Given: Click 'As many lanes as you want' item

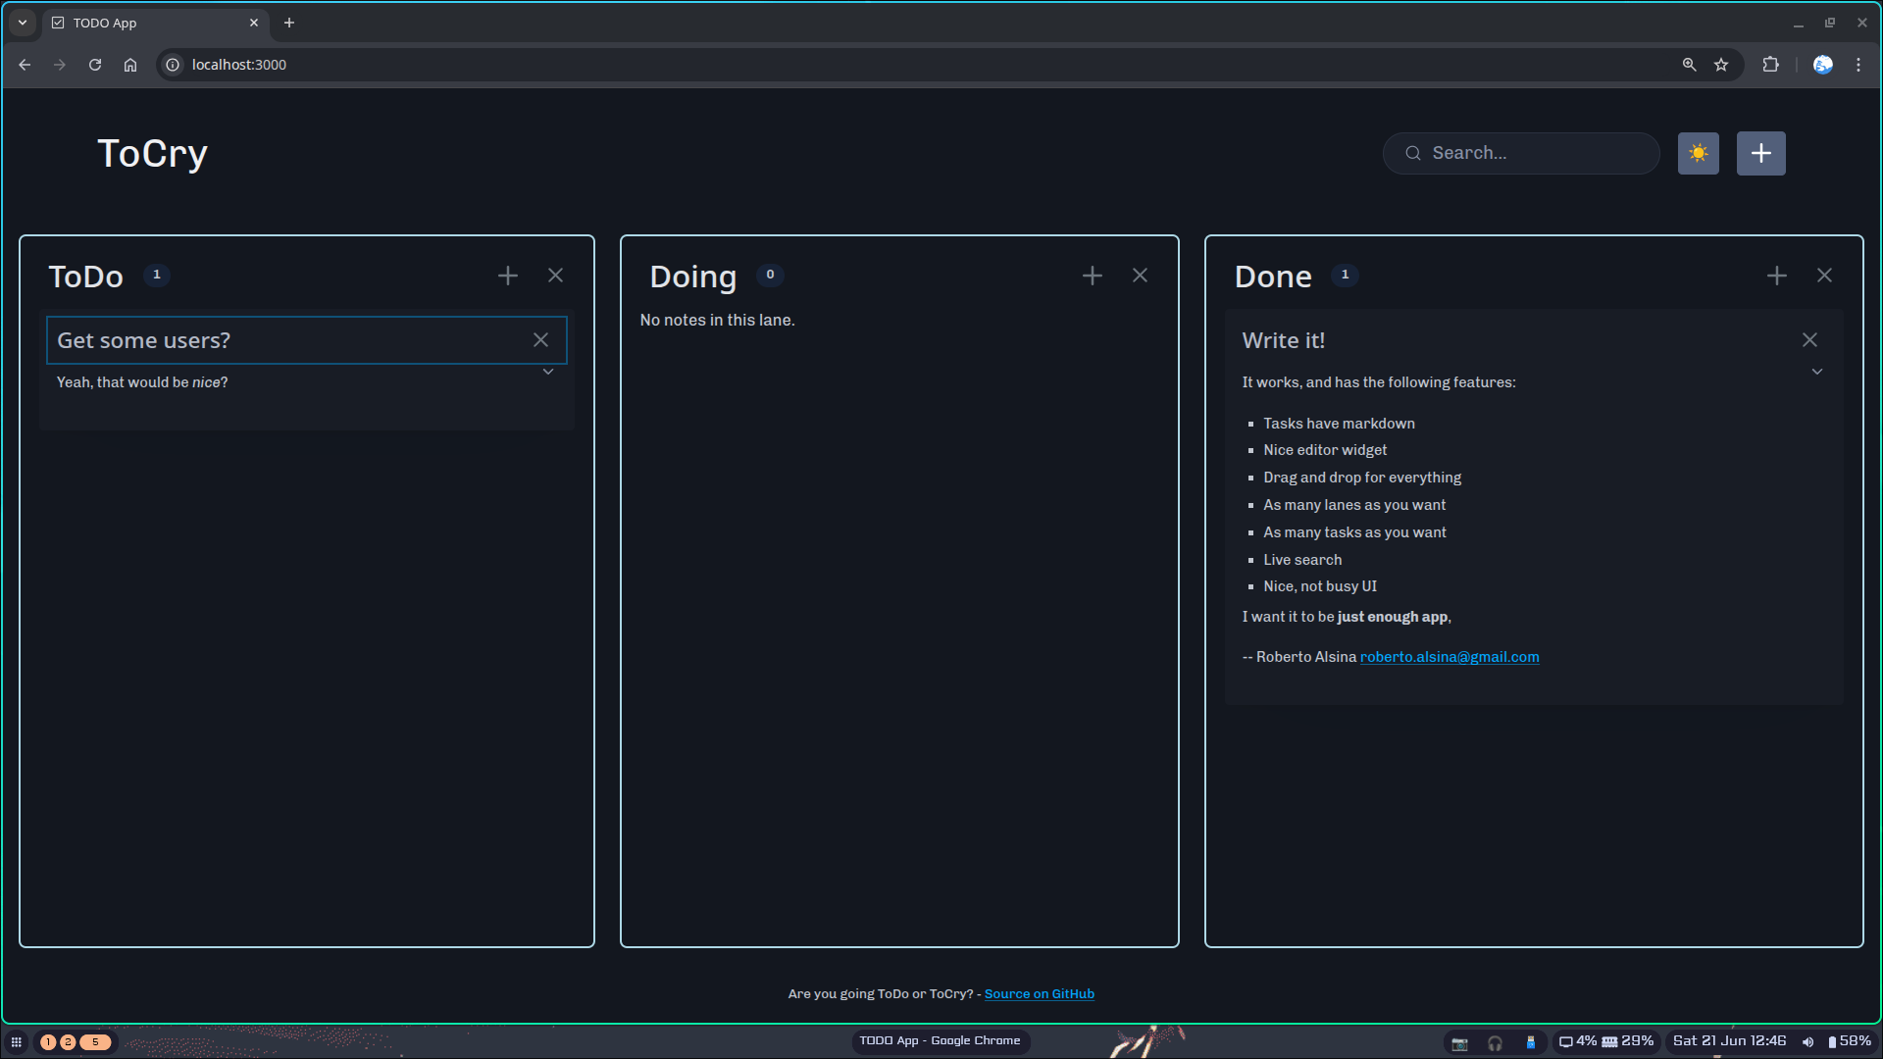Looking at the screenshot, I should coord(1354,505).
